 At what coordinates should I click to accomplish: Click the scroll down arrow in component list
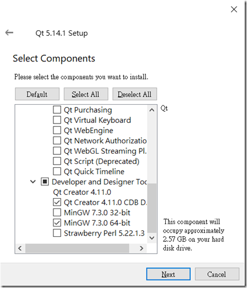click(x=152, y=238)
